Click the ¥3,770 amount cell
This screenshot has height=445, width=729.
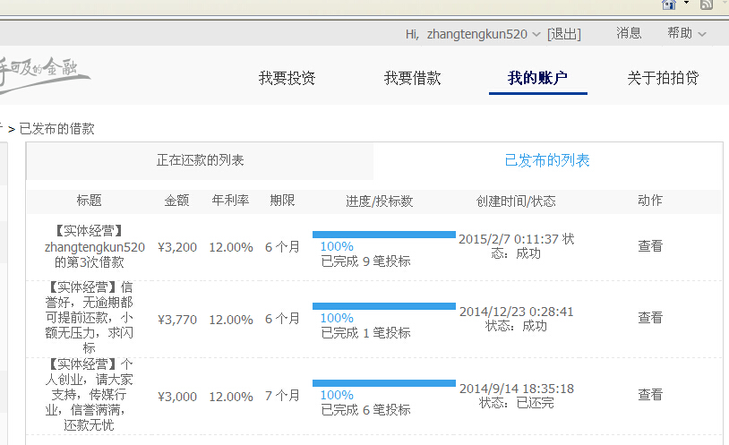[x=177, y=320]
